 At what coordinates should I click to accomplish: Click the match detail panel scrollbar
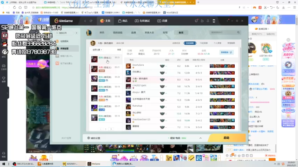pos(240,89)
